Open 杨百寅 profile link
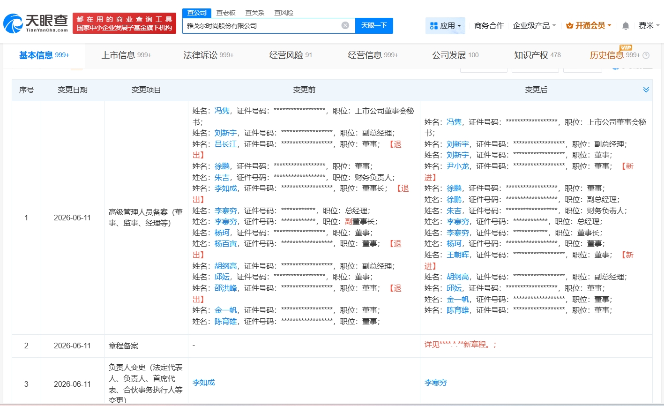Viewport: 664px width, 406px height. (x=226, y=243)
